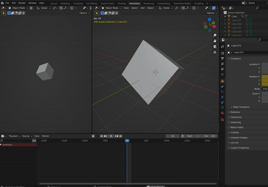Click the pan hand viewport gizmo
The width and height of the screenshot is (268, 187).
tap(215, 41)
